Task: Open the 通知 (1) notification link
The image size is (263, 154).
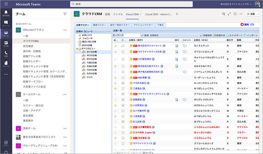Action: pyautogui.click(x=247, y=24)
